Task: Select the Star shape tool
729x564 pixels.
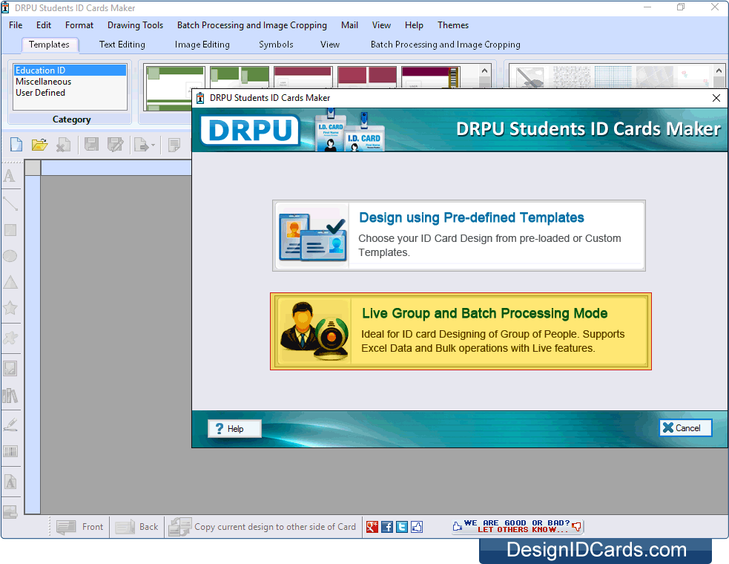Action: tap(10, 307)
